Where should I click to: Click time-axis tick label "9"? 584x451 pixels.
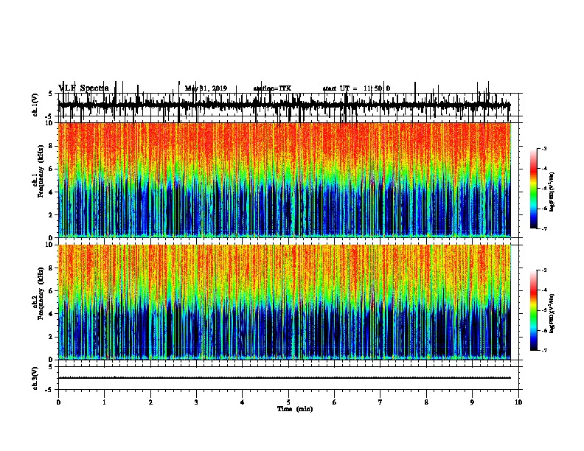click(x=472, y=402)
